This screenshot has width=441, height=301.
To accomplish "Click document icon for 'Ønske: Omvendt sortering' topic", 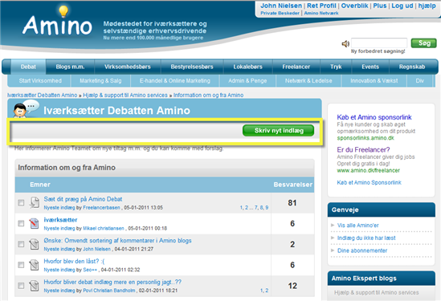I will tap(35, 244).
